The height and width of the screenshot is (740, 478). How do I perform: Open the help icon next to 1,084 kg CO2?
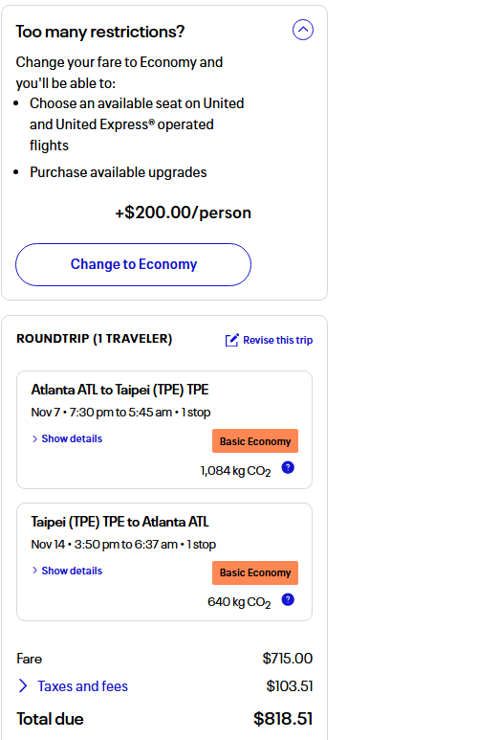click(288, 468)
